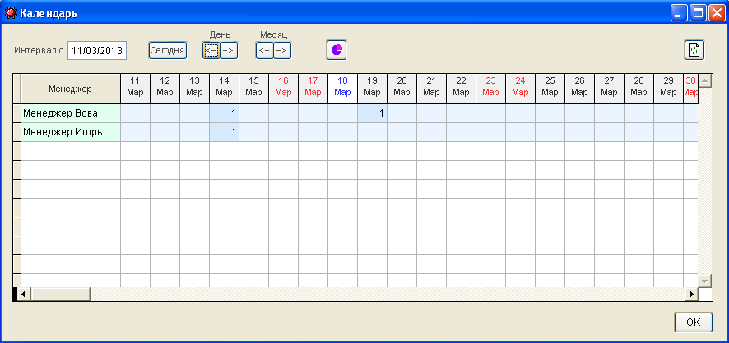Click the Сегодня button
The width and height of the screenshot is (729, 343).
tap(167, 50)
